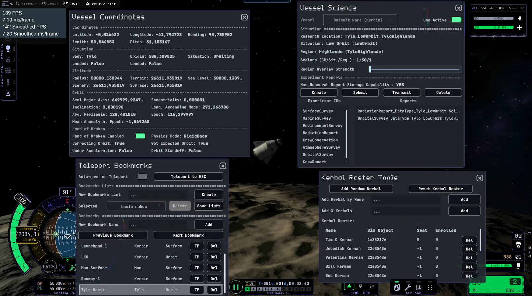The image size is (532, 296).
Task: Select Tylo in the top breadcrumb
Action: click(73, 4)
